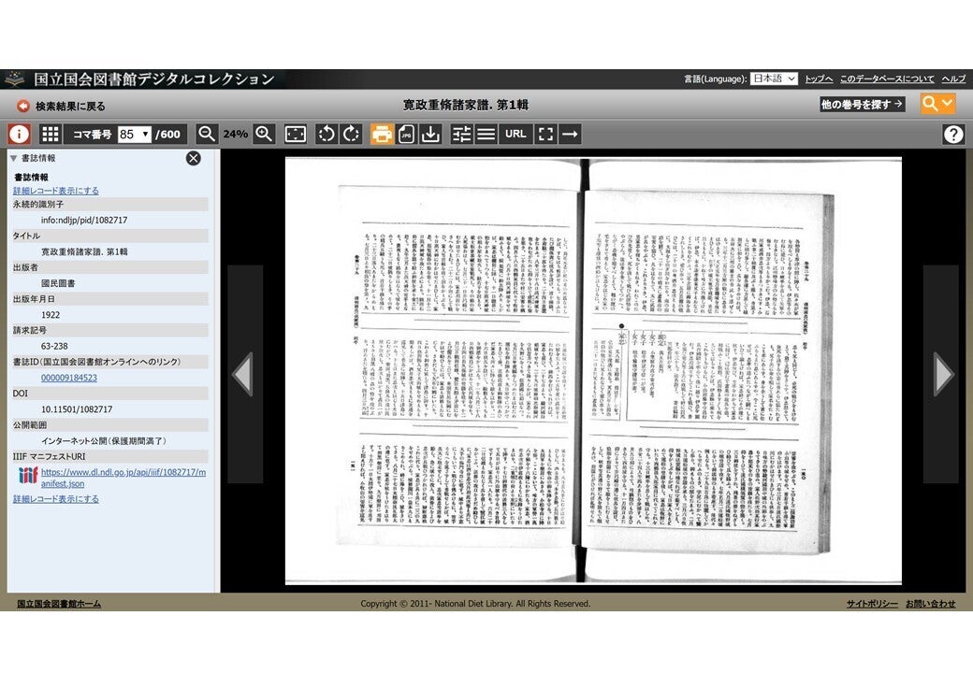The height and width of the screenshot is (673, 973).
Task: Go to the next page arrow
Action: pos(942,374)
